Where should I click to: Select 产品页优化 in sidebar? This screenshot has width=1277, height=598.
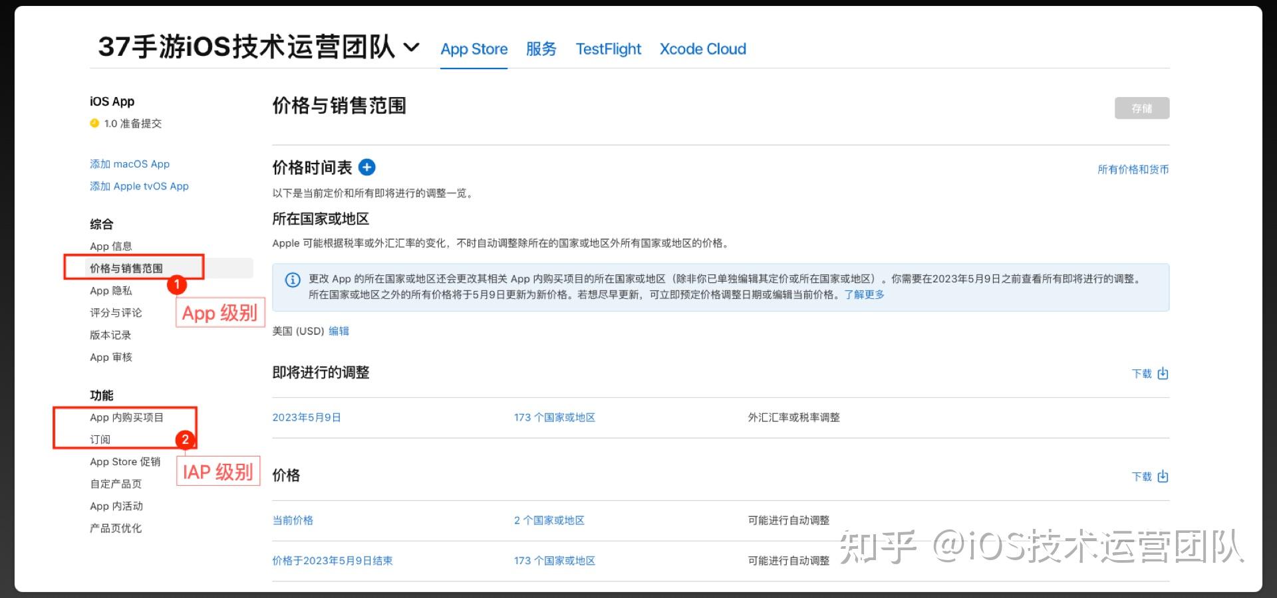[x=116, y=528]
